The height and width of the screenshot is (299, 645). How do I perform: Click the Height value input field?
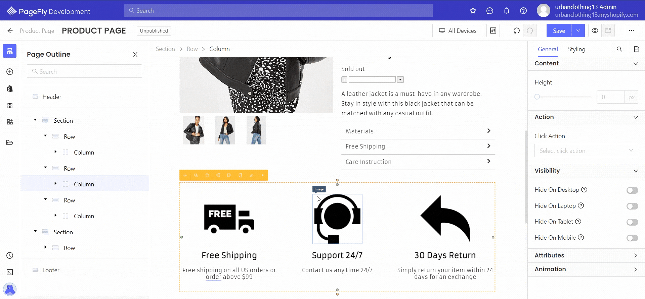(610, 97)
